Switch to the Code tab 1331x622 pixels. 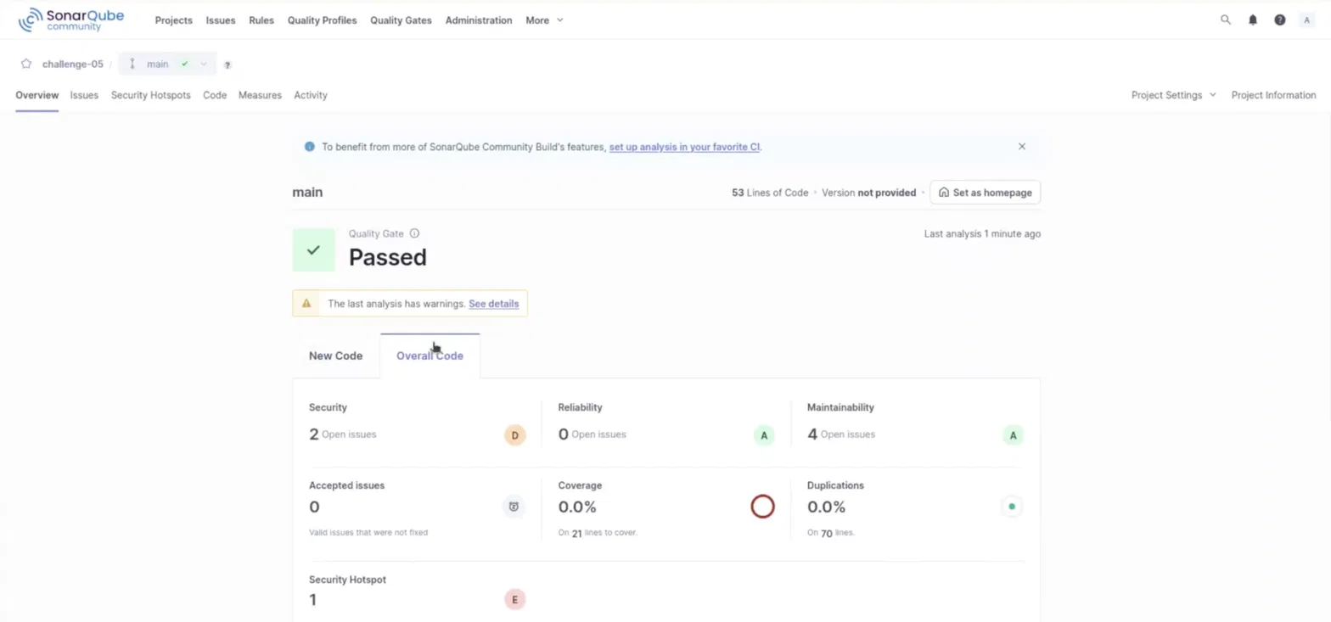click(x=215, y=95)
